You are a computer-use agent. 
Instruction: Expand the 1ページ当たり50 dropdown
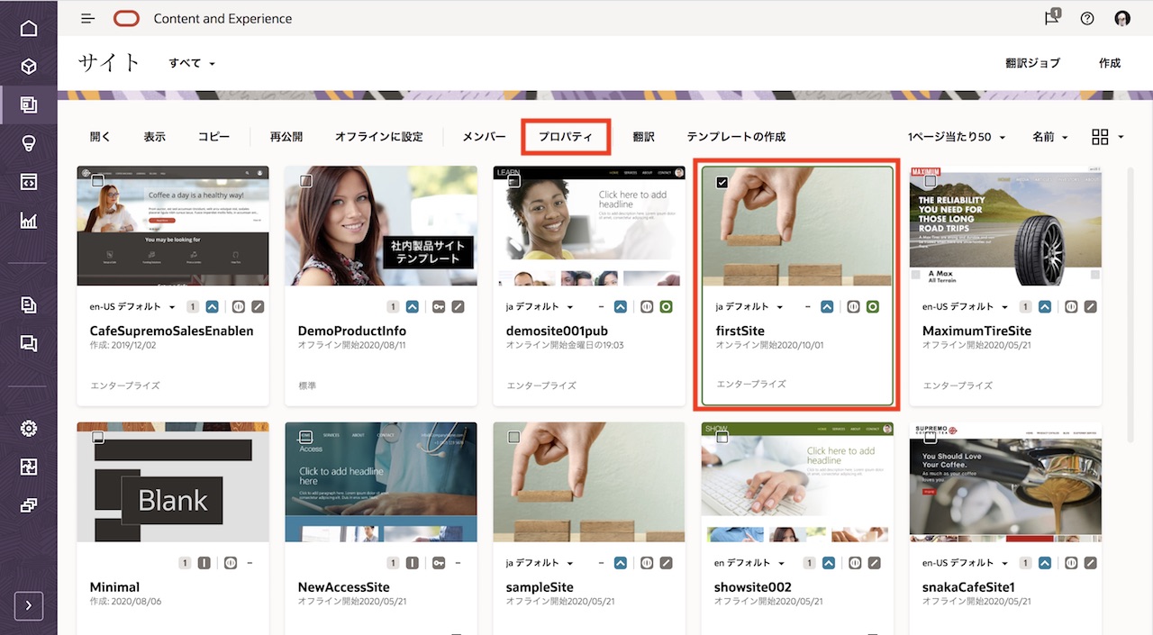[956, 137]
